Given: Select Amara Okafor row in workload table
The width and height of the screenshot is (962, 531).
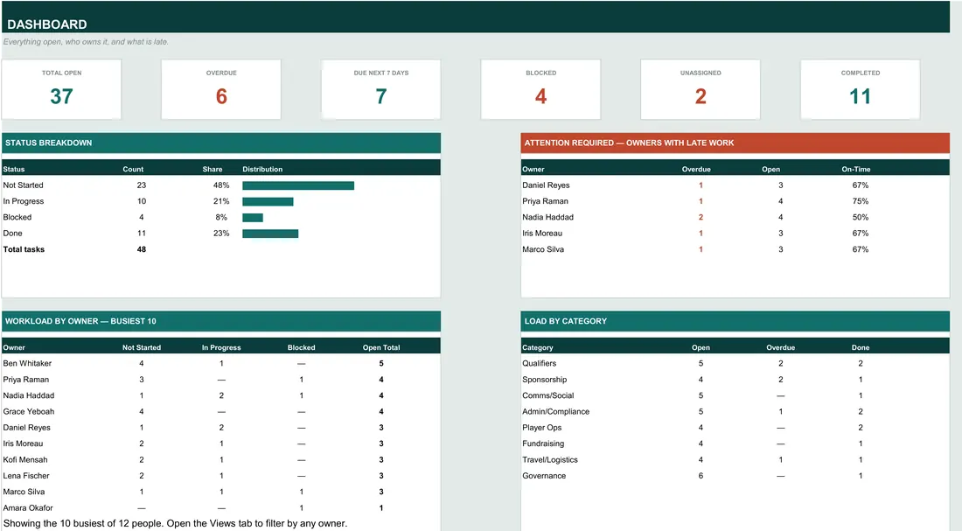Looking at the screenshot, I should [x=221, y=507].
